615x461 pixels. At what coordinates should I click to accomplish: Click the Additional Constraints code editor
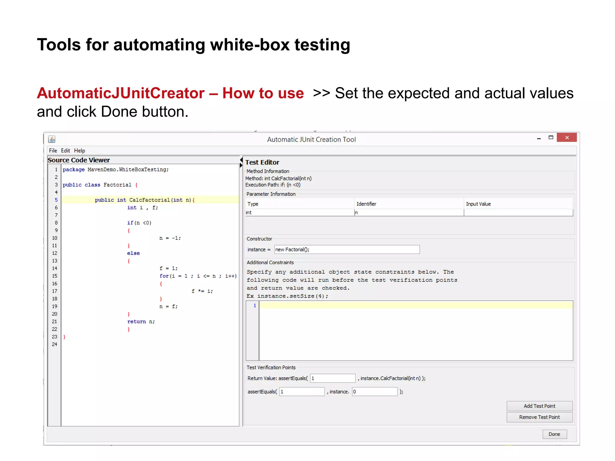coord(416,330)
